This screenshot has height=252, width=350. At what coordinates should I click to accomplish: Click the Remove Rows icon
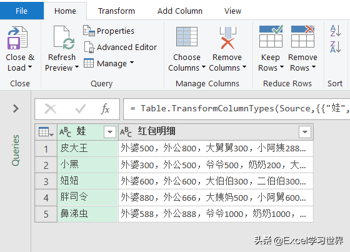click(x=302, y=36)
